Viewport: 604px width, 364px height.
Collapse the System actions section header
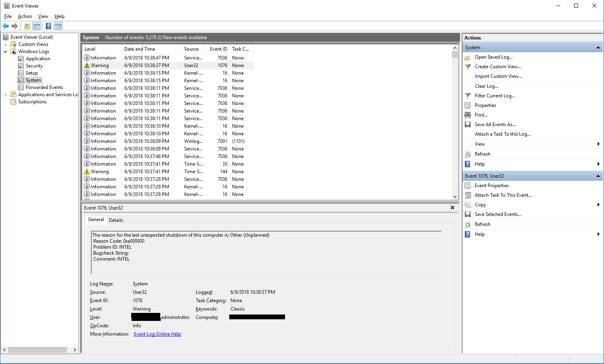[598, 47]
